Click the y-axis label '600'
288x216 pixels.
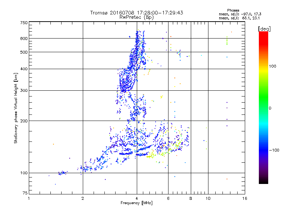tap(24, 39)
